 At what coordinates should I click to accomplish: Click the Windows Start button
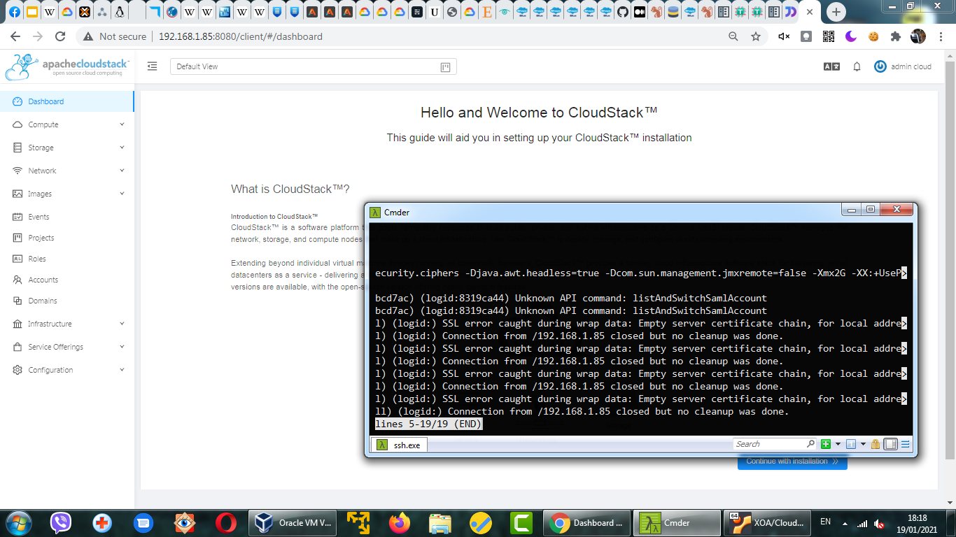(x=17, y=522)
